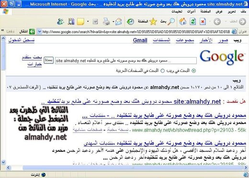Open first result title ending منتديات ...
Image resolution: width=249 pixels, height=178 pixels.
tap(164, 115)
